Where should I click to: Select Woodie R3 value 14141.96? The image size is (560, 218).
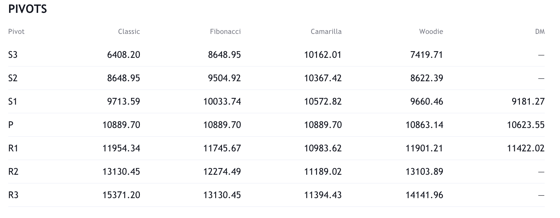(424, 195)
